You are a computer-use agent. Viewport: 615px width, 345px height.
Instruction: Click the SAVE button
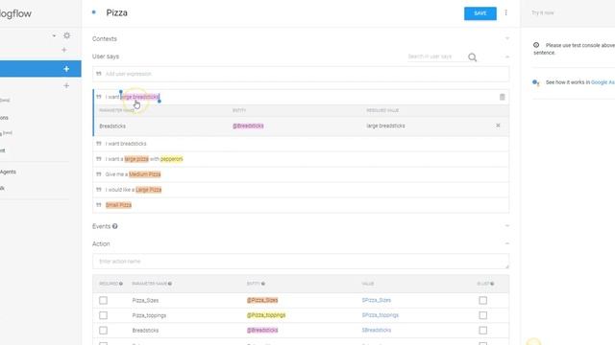coord(480,13)
